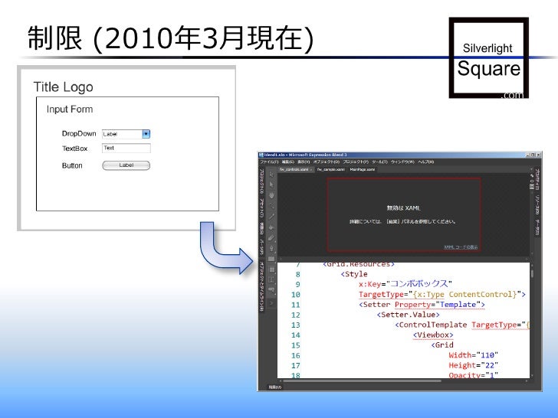
Task: Open the プロジェクト(P) menu
Action: [x=356, y=162]
